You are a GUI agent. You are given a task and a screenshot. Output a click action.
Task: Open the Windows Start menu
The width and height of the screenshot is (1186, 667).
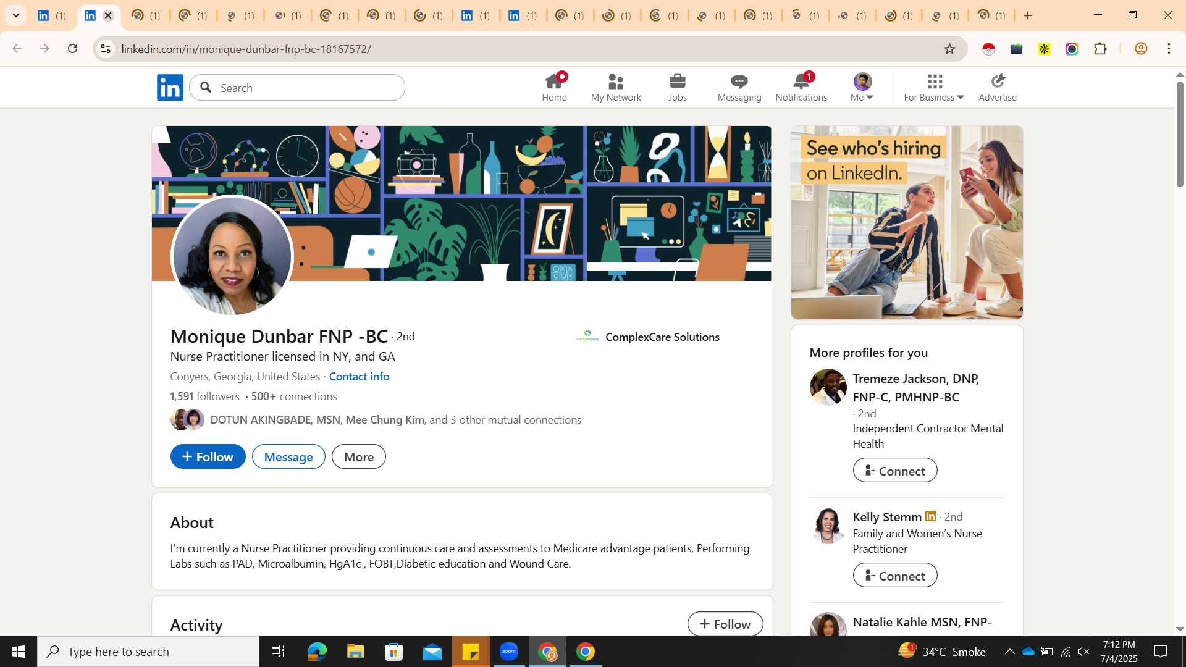point(19,652)
